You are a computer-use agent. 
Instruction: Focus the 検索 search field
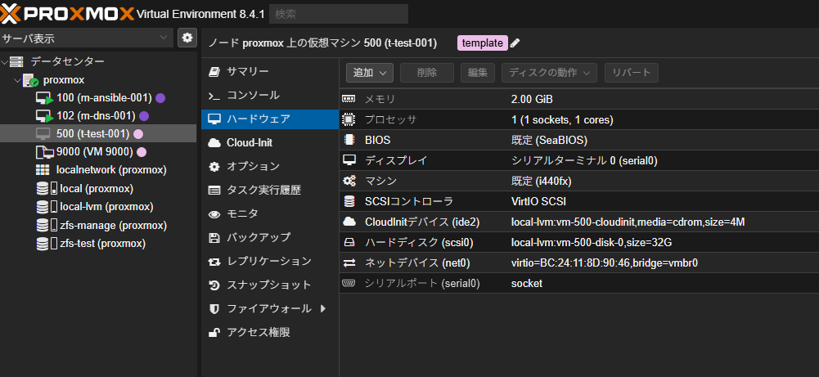click(339, 14)
